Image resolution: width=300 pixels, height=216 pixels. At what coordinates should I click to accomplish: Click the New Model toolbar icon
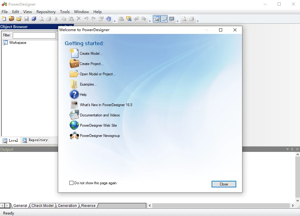click(4, 19)
